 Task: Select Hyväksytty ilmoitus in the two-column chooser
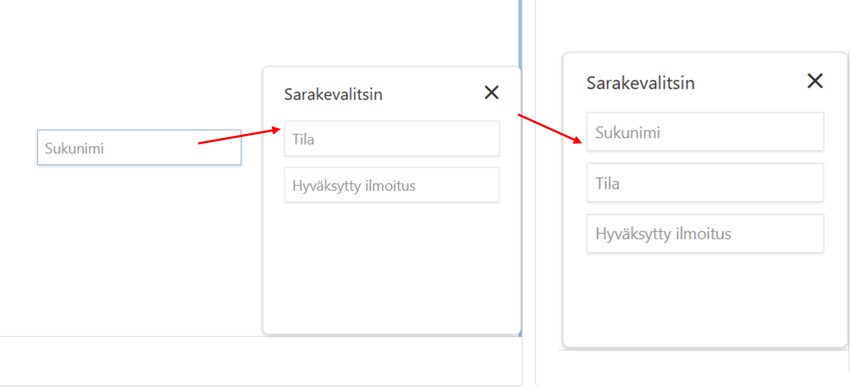(392, 185)
